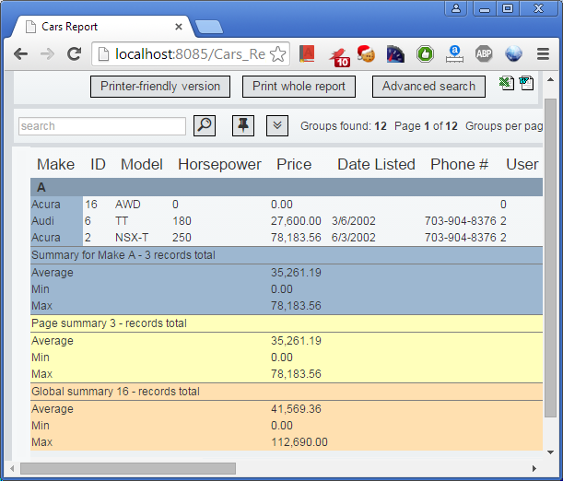563x481 pixels.
Task: Click Printer-friendly version button
Action: [x=160, y=87]
